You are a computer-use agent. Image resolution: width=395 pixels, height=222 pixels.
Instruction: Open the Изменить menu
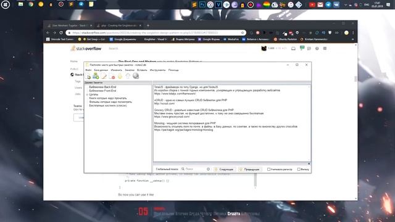pyautogui.click(x=117, y=70)
